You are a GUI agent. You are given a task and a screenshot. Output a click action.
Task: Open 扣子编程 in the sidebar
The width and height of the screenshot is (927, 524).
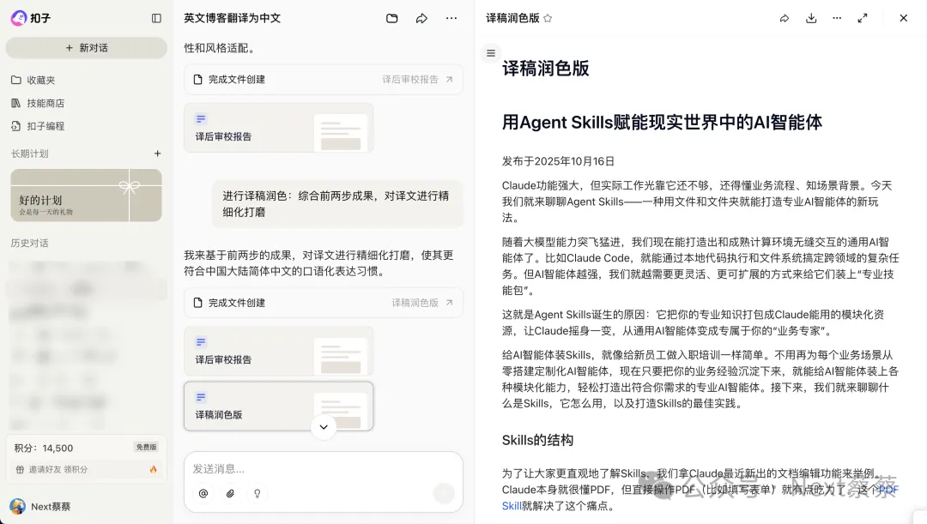click(45, 126)
